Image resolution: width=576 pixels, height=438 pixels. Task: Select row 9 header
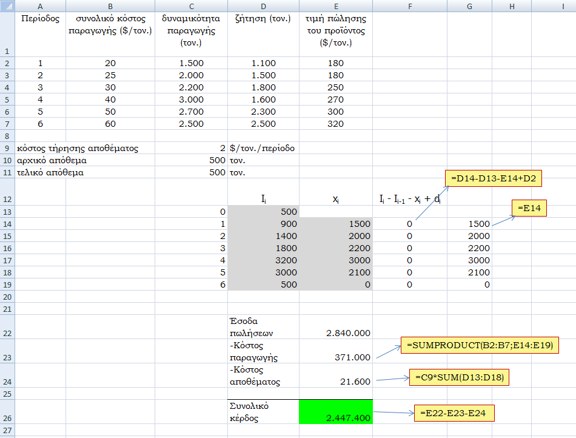point(7,148)
